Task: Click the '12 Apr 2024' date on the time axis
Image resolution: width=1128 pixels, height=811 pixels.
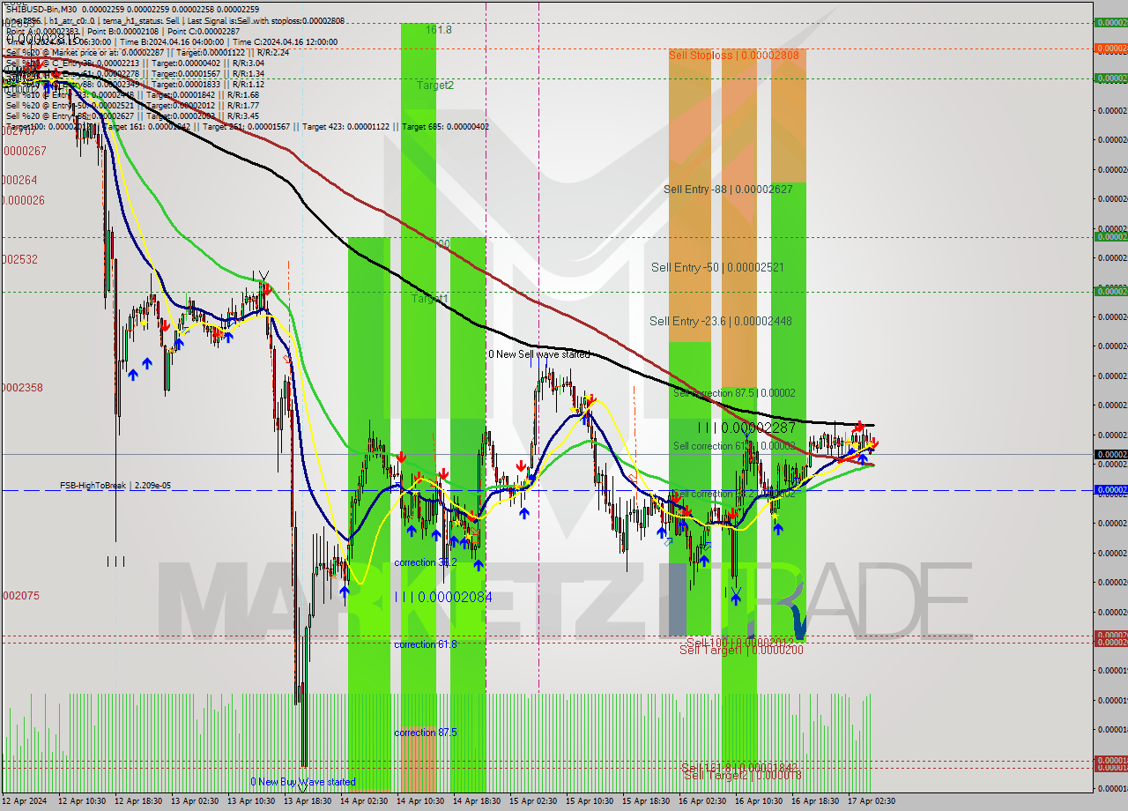Action: click(x=26, y=801)
